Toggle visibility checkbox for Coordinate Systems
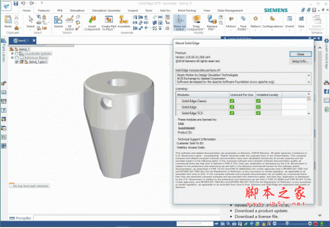Screen dimensions: 330x228 tap(17, 54)
